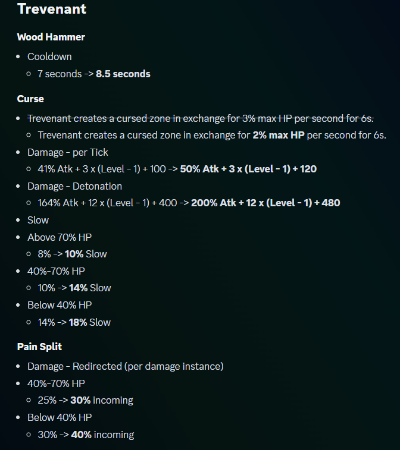Click the Damage - Detonation bullet

point(74,186)
